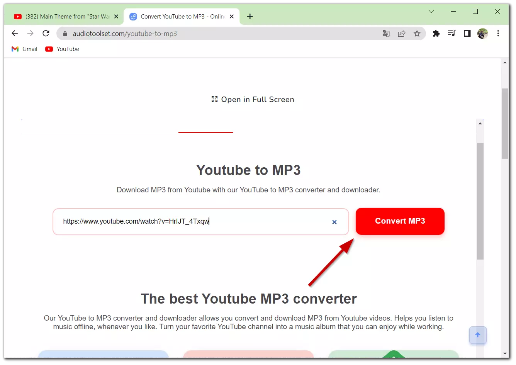Open the profile avatar menu
The width and height of the screenshot is (516, 365).
[482, 34]
